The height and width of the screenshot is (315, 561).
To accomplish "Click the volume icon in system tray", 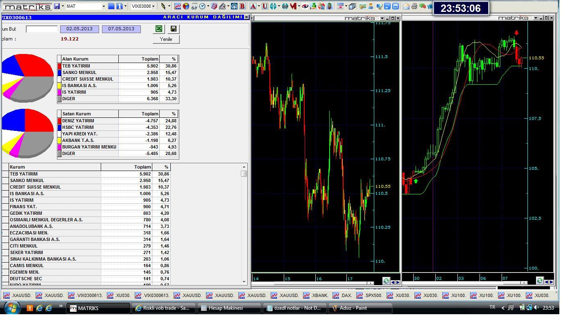I will (x=536, y=307).
